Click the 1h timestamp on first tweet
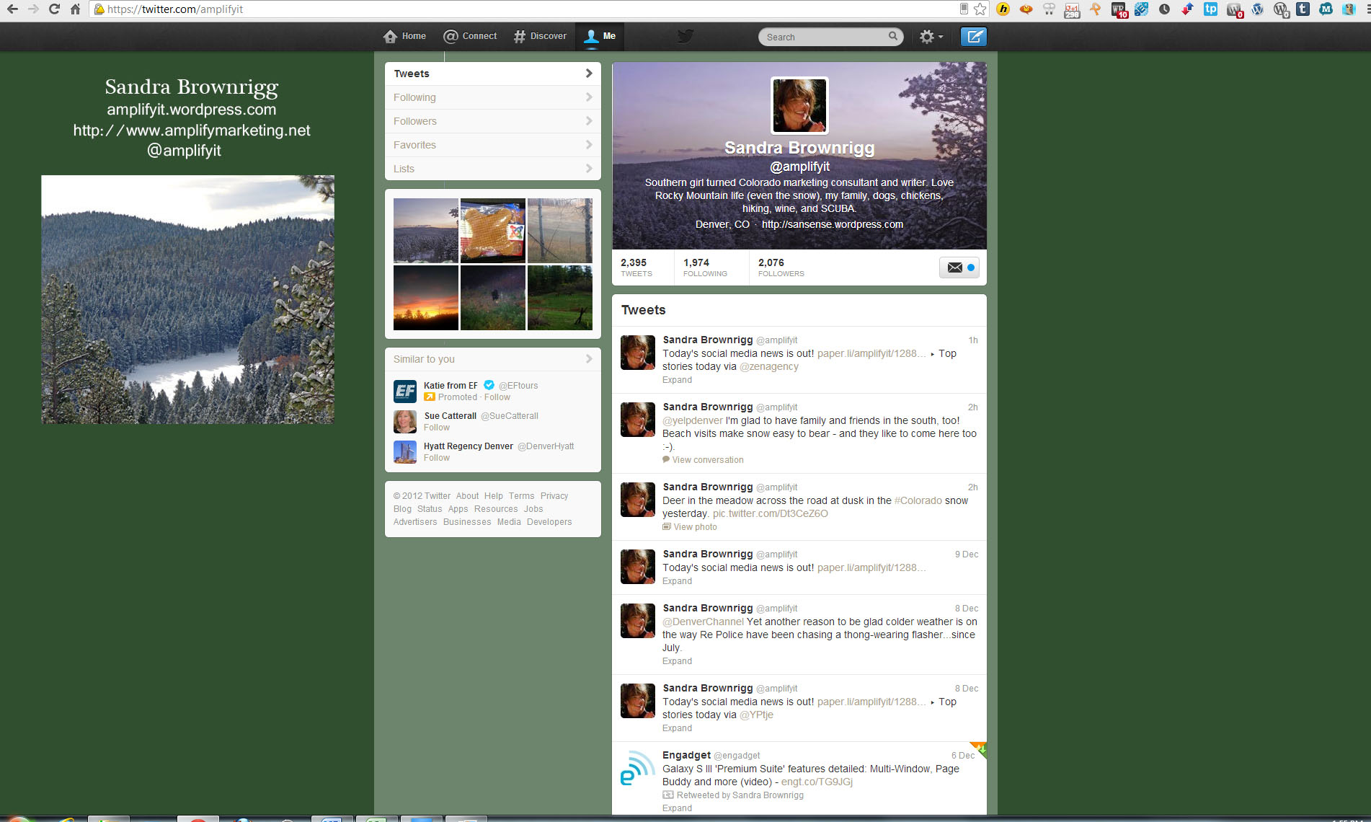 click(x=973, y=340)
